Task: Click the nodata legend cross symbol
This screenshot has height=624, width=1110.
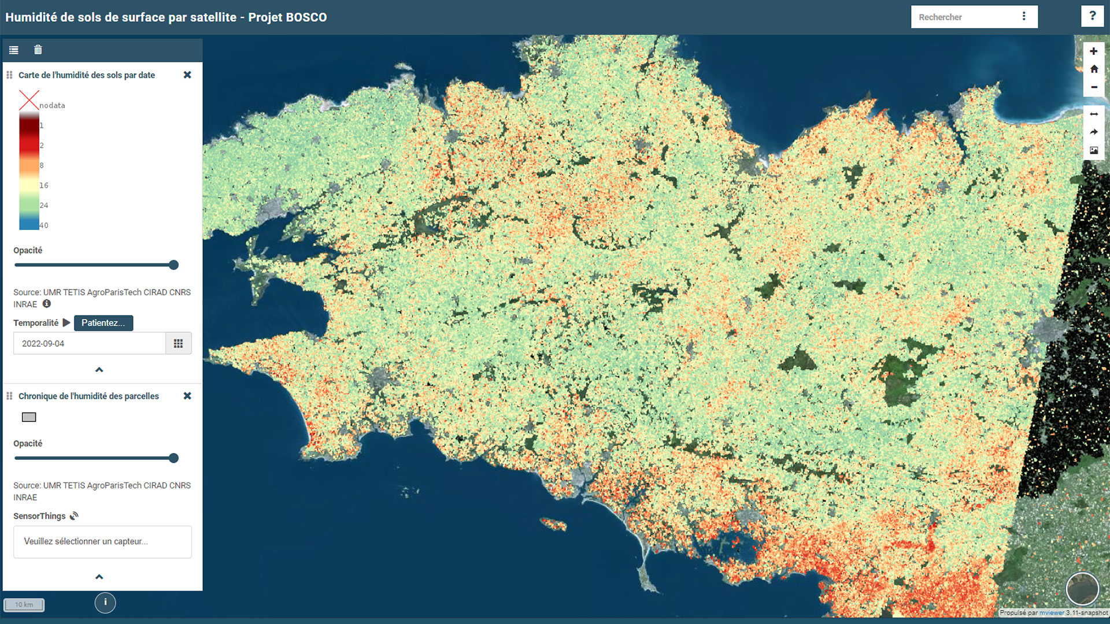Action: [29, 100]
